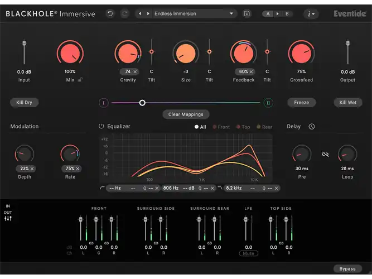The width and height of the screenshot is (372, 279).
Task: Click macro II endpoint icon
Action: click(x=268, y=103)
